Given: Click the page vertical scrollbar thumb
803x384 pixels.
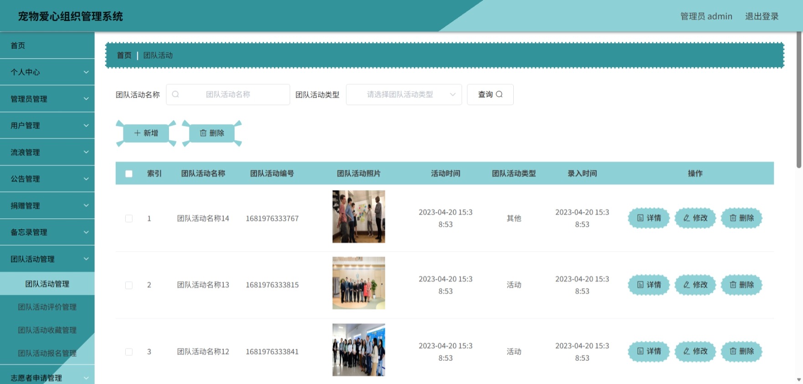Looking at the screenshot, I should click(799, 100).
